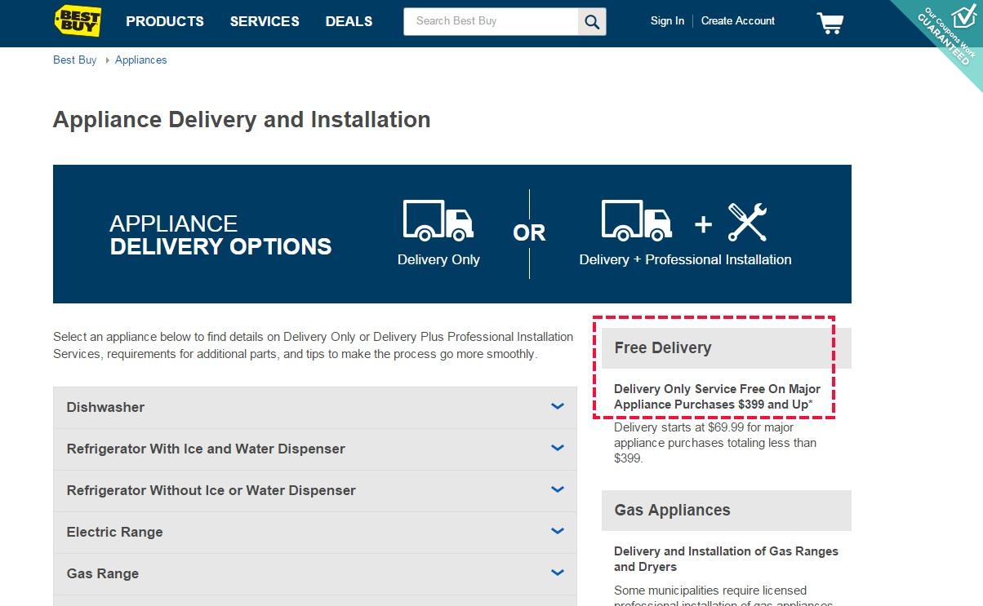Click into the Search Best Buy field
The width and height of the screenshot is (983, 606).
pyautogui.click(x=491, y=21)
